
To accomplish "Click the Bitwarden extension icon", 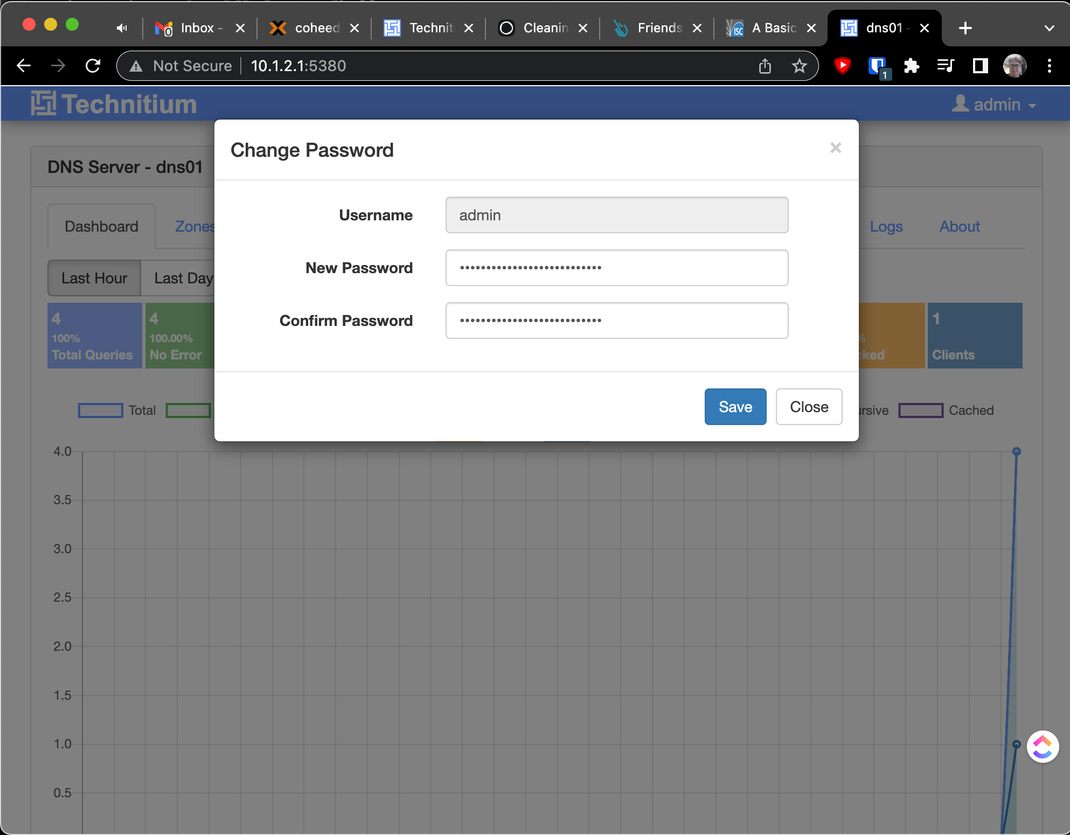I will 878,66.
